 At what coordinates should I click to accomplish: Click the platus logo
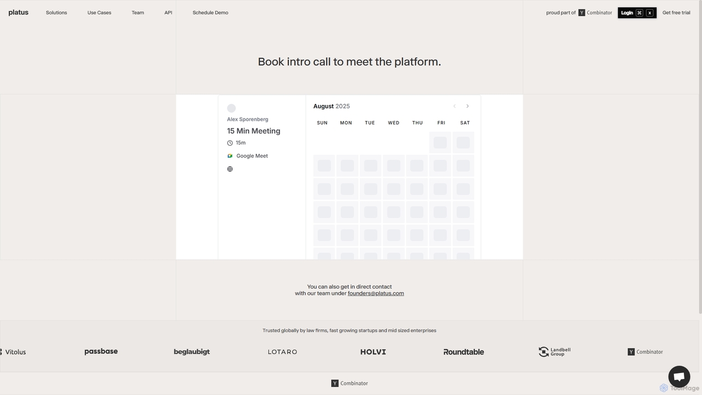point(18,13)
